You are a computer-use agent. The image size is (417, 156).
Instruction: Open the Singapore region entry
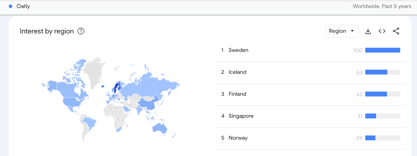click(241, 116)
